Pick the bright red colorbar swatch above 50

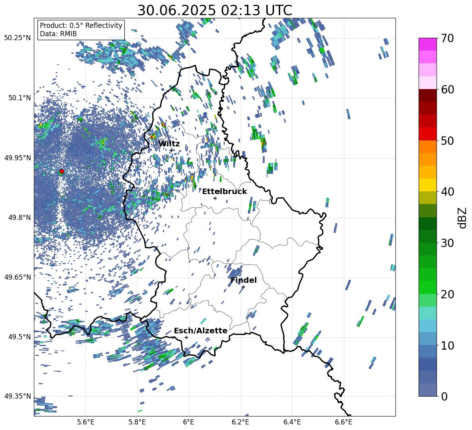(x=427, y=134)
